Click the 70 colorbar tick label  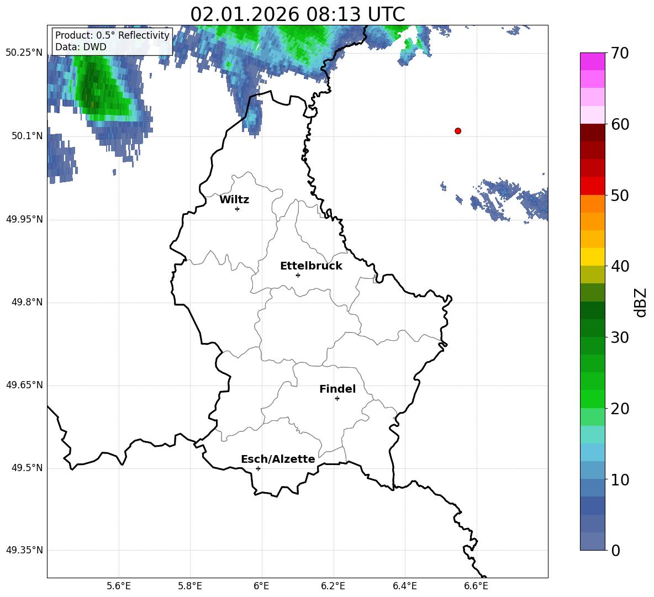pos(620,53)
